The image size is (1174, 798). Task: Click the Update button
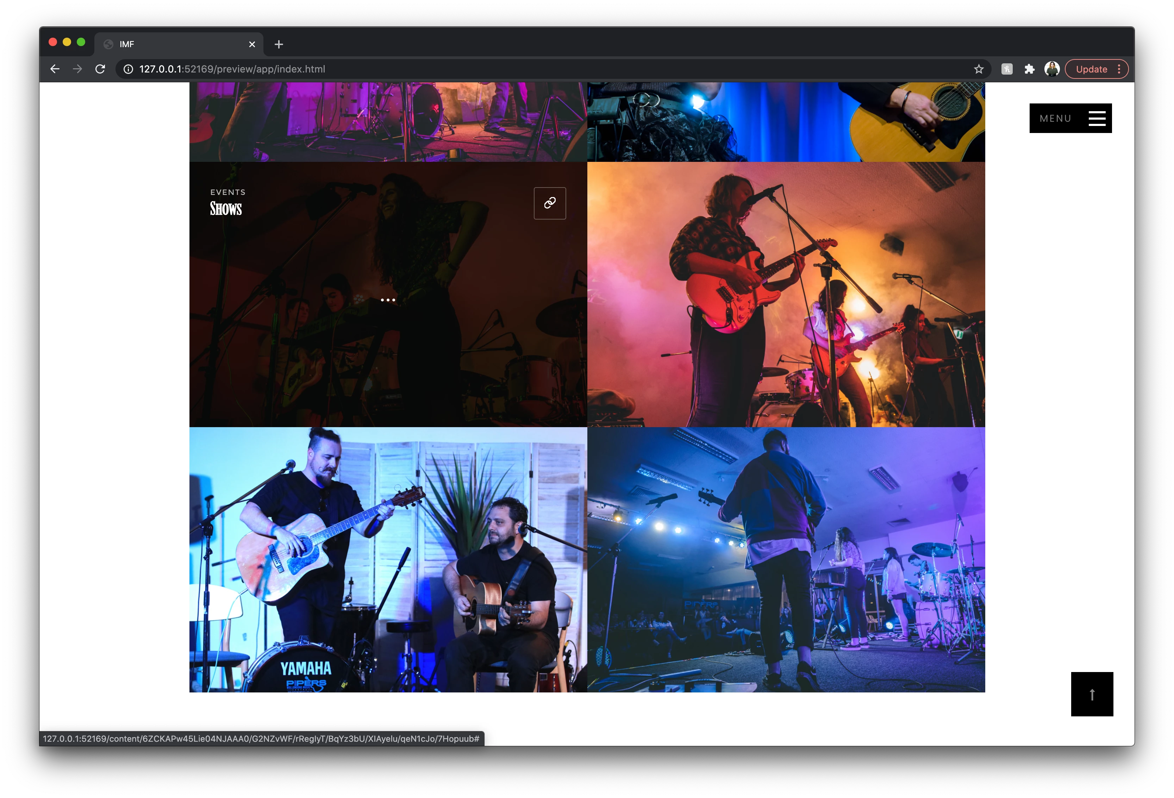coord(1091,69)
